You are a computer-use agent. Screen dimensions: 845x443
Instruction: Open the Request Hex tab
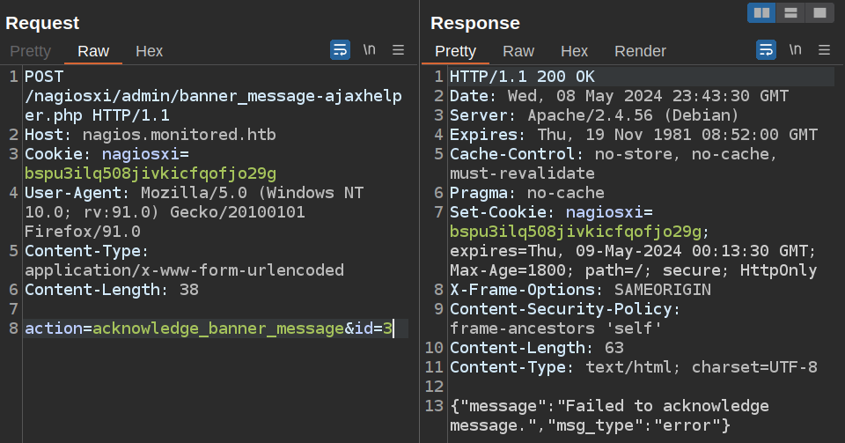(x=149, y=51)
